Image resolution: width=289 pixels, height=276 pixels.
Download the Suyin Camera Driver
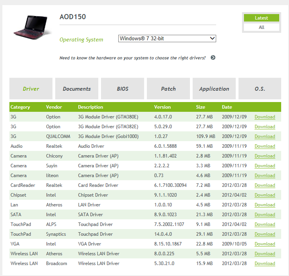pyautogui.click(x=265, y=166)
